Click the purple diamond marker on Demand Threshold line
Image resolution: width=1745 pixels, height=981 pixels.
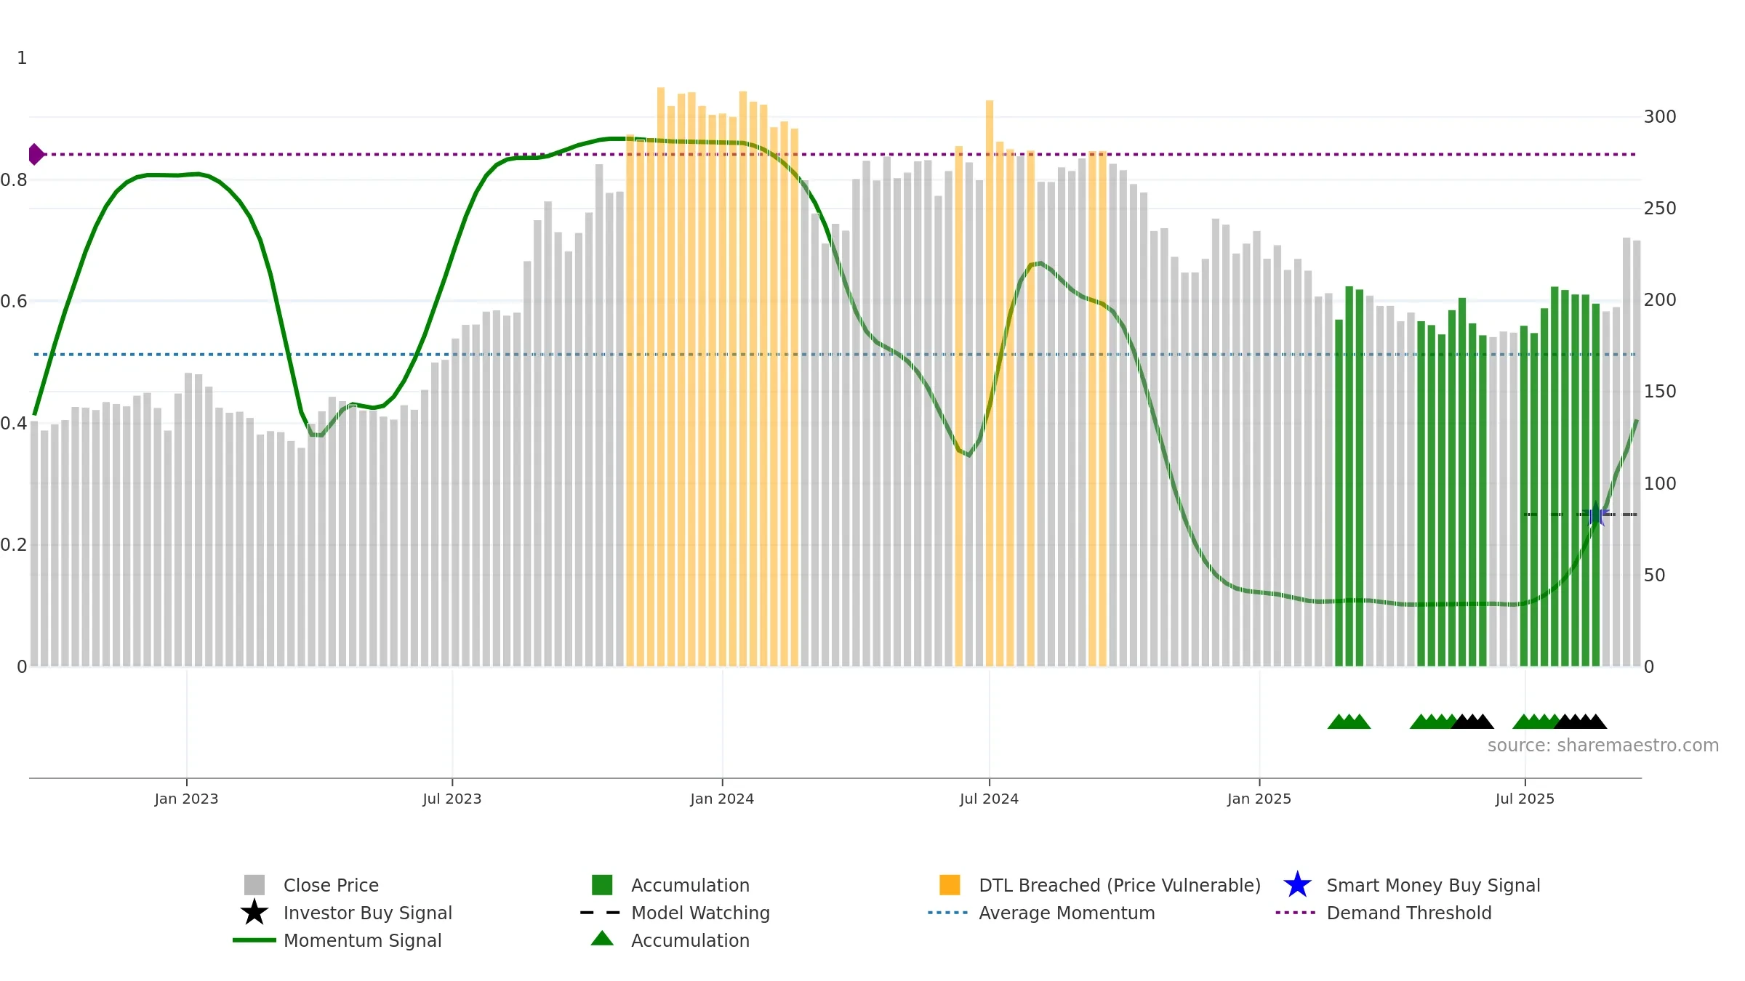coord(36,154)
